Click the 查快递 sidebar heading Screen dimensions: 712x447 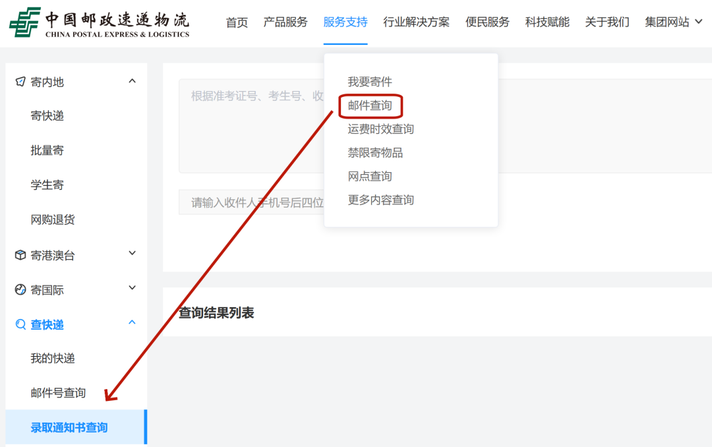point(47,325)
